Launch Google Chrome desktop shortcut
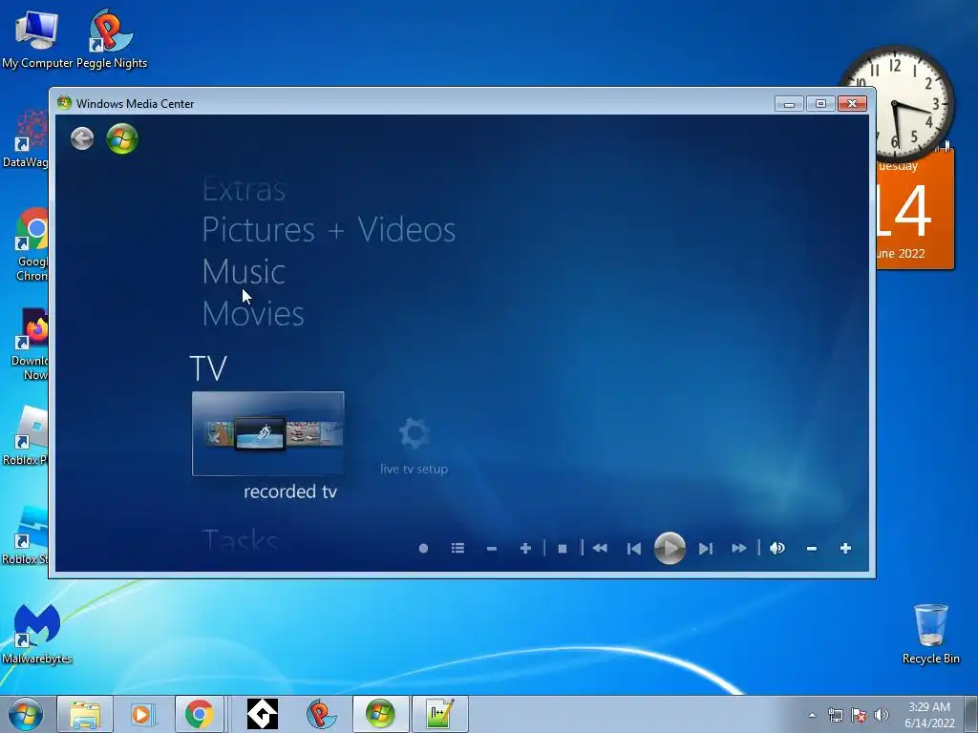This screenshot has width=978, height=733. (32, 244)
